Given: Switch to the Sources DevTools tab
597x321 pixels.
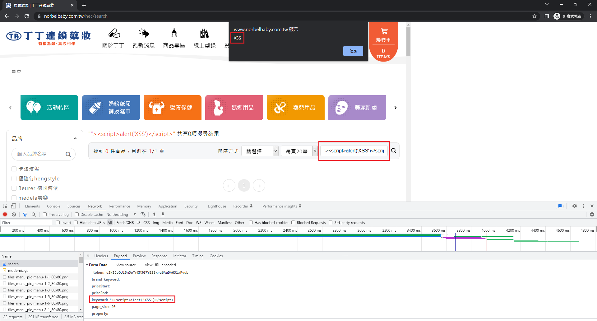Looking at the screenshot, I should coord(74,206).
